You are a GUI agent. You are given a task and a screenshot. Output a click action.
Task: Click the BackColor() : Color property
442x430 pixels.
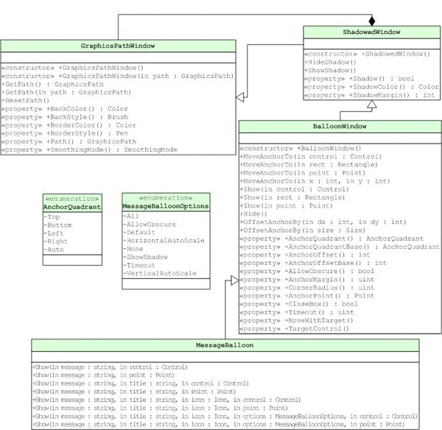65,109
